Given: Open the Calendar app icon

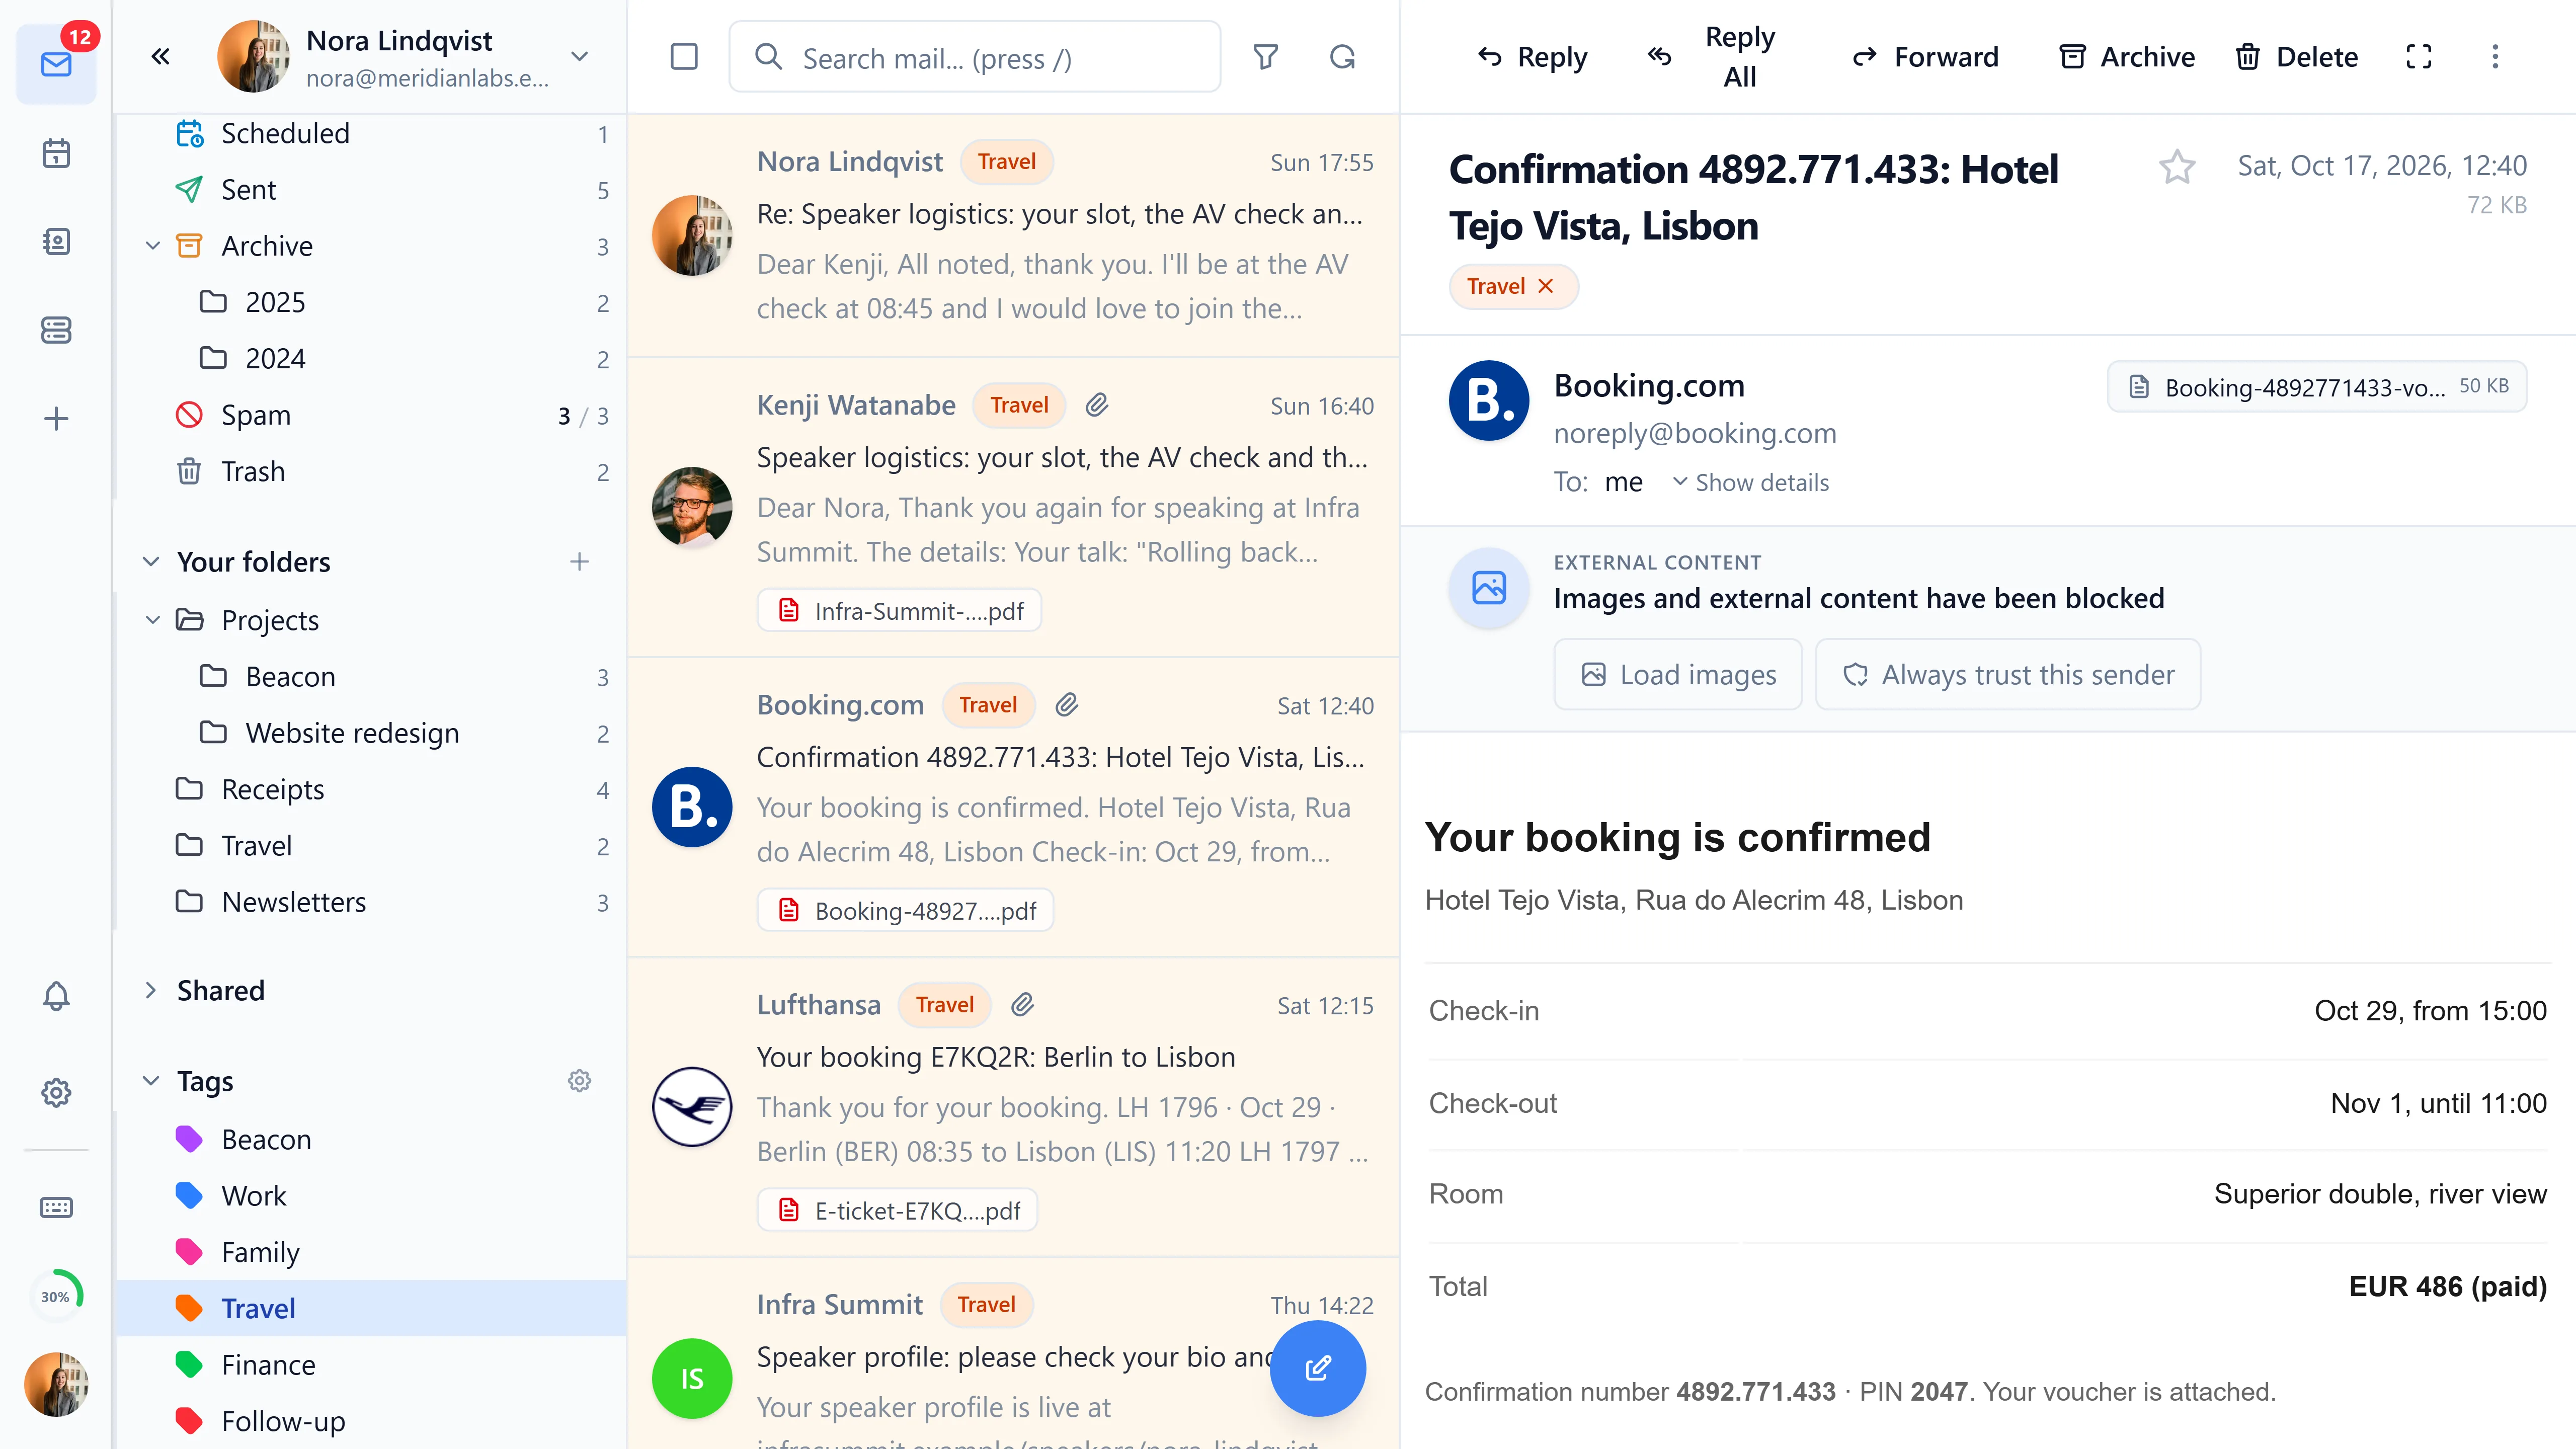Looking at the screenshot, I should 56,153.
